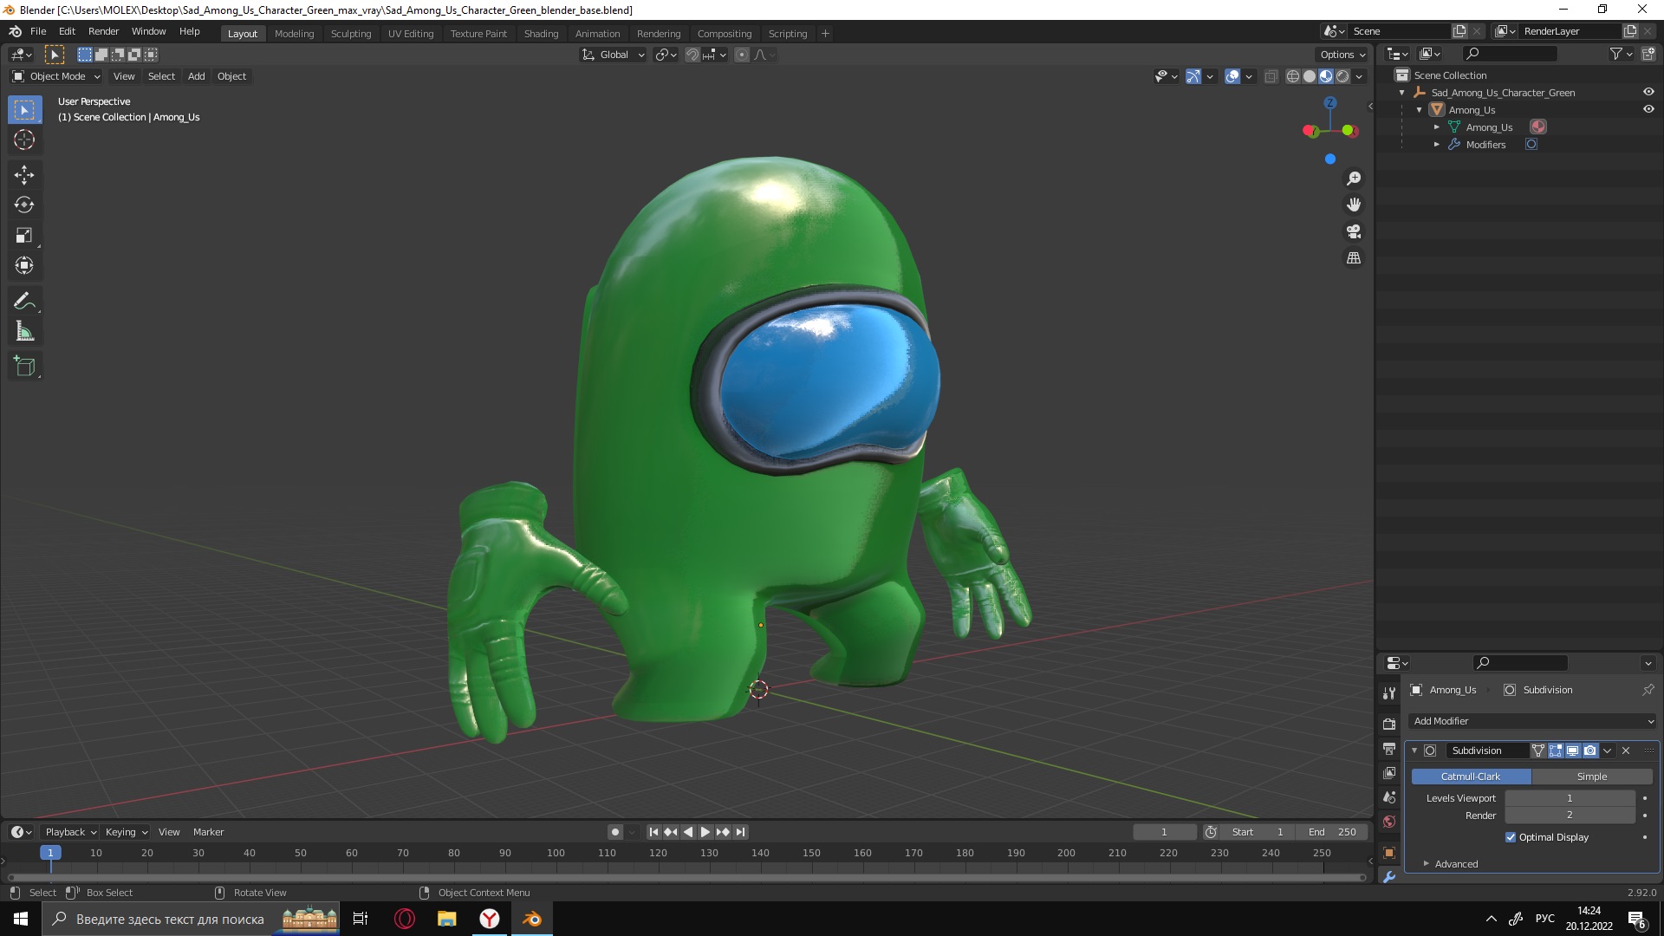Switch orthographic/perspective grid icon
This screenshot has width=1664, height=936.
tap(1354, 258)
